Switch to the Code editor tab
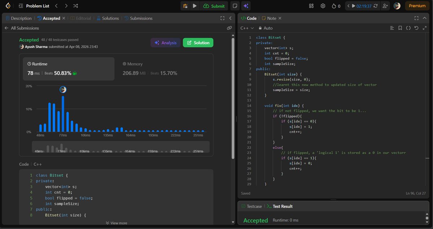The height and width of the screenshot is (229, 433). [248, 18]
